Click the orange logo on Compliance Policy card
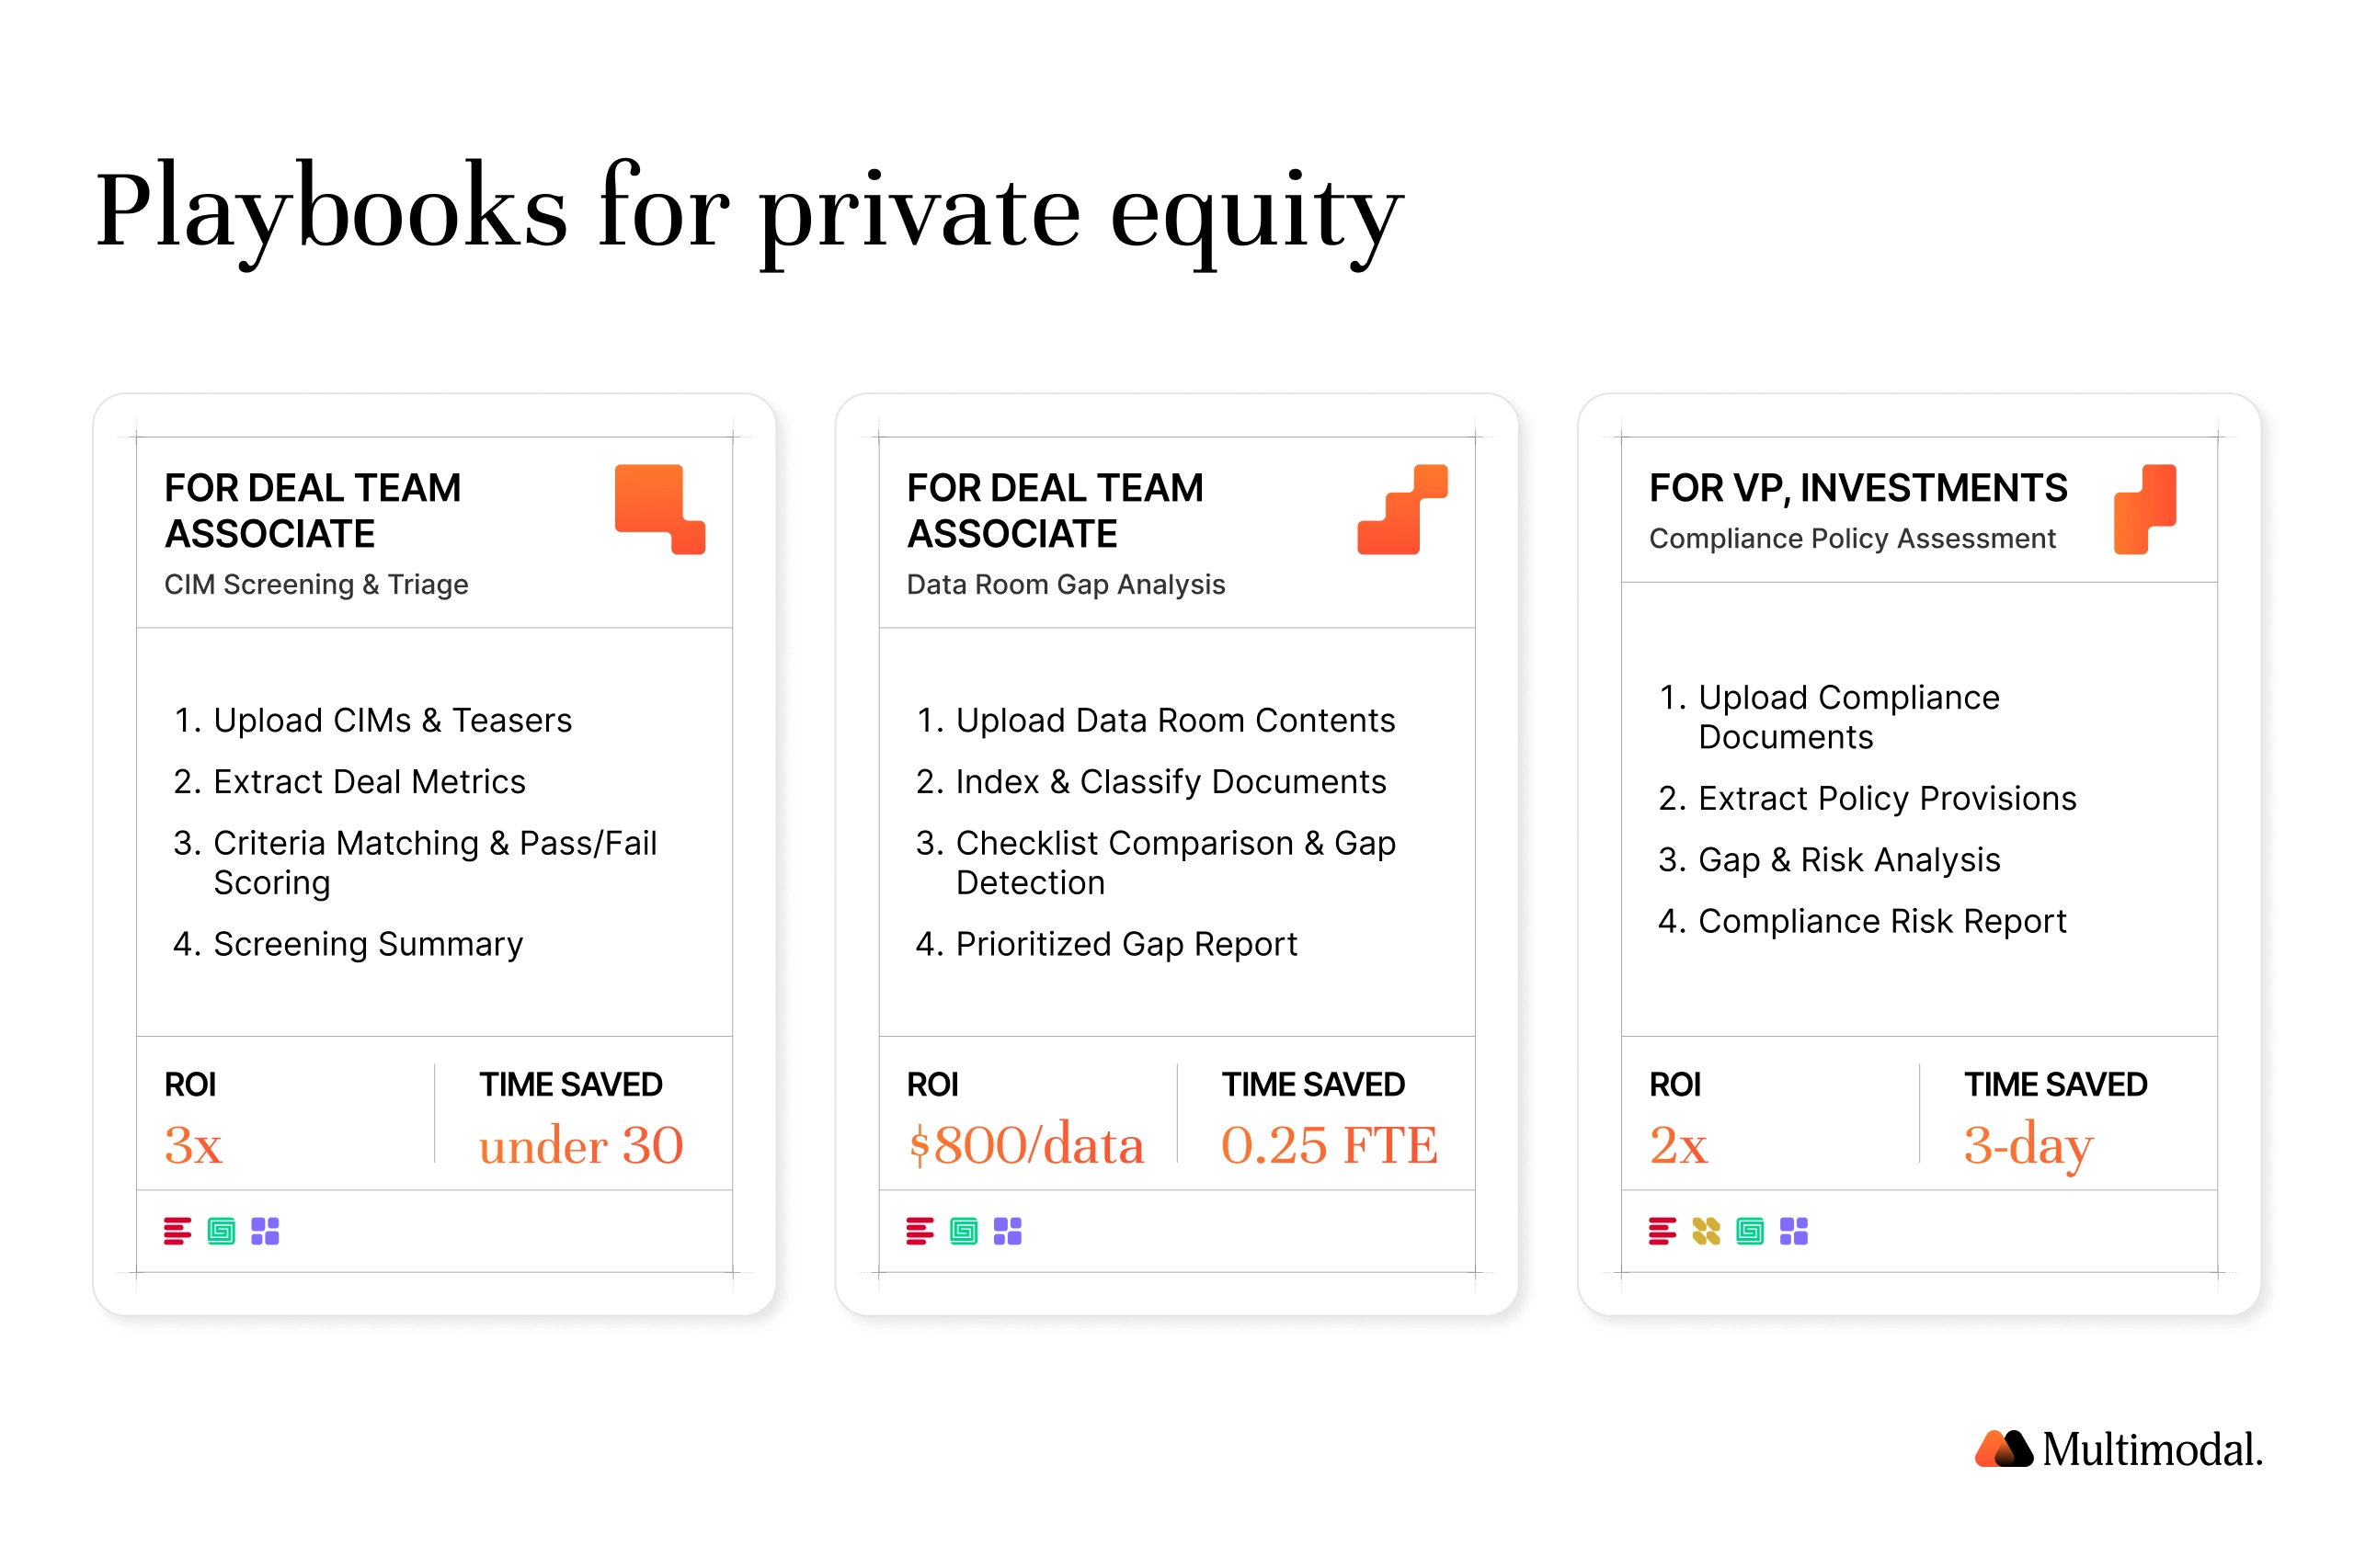The image size is (2354, 1568). tap(2144, 509)
